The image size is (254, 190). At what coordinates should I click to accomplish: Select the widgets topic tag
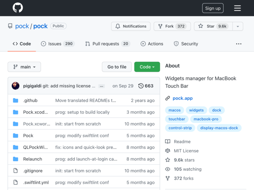click(x=196, y=110)
